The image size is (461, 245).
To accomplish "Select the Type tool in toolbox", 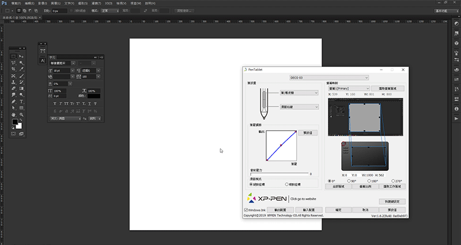I will [x=21, y=102].
